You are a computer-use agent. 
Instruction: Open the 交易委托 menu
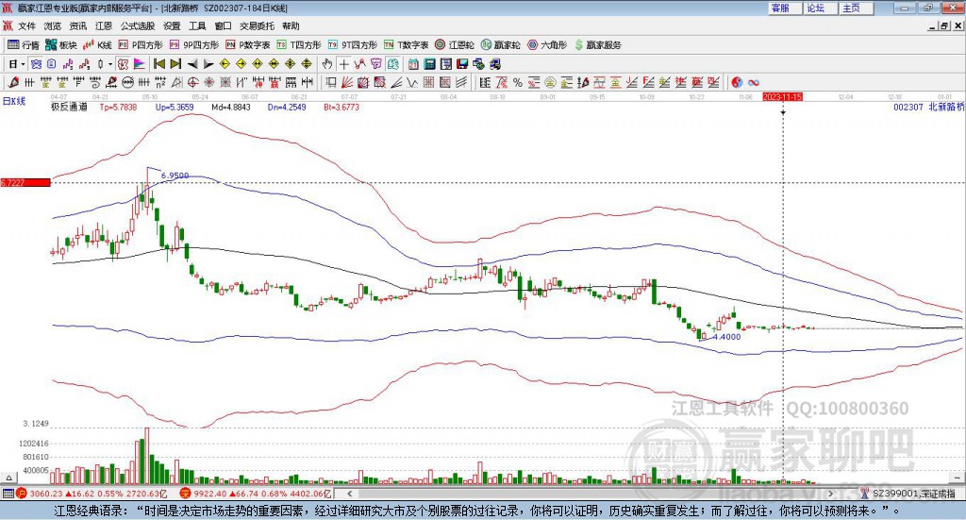pos(257,25)
